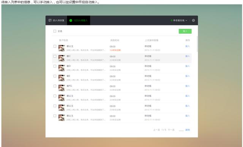This screenshot has height=147, width=243.
Task: Click the 消息时间 column header
Action: coord(115,40)
